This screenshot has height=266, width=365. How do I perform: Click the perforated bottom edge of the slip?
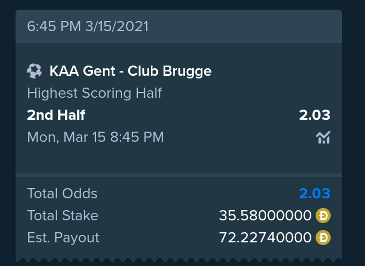[179, 260]
